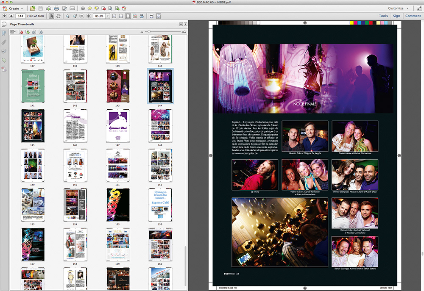The image size is (424, 291).
Task: Select page 147 Epousez-Moi thumbnail
Action: click(118, 126)
